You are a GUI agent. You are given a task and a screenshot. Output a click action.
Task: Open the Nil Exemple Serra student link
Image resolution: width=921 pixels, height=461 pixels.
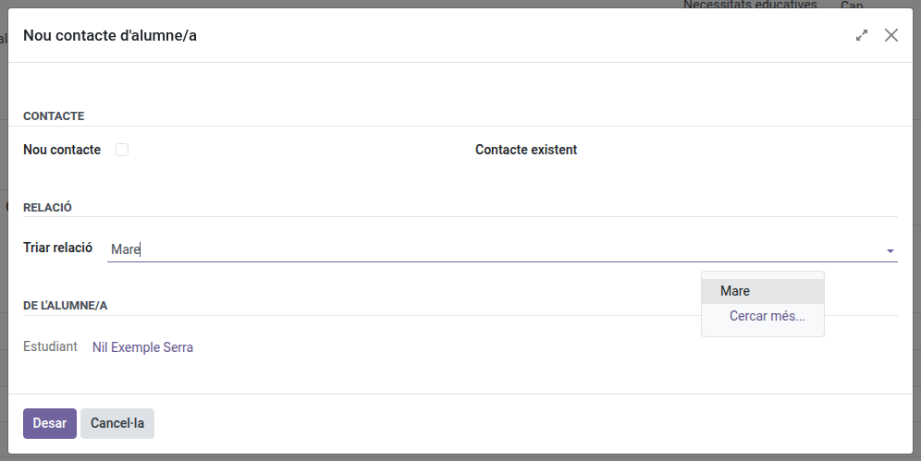pyautogui.click(x=142, y=347)
